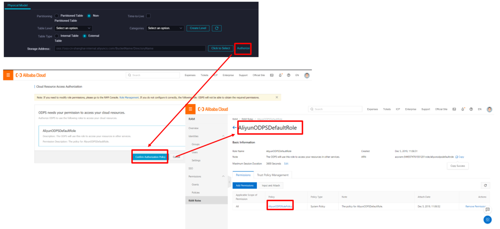Click the Authorize link

[x=243, y=48]
